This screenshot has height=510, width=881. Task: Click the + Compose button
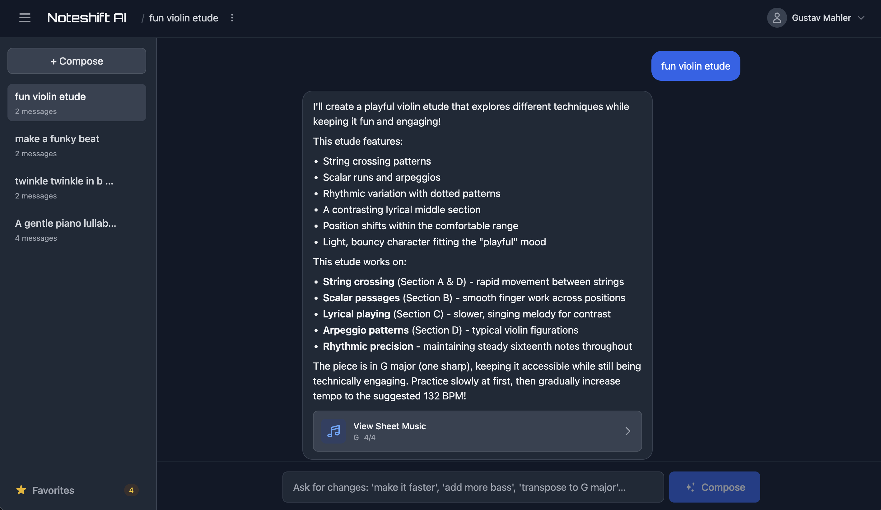[77, 61]
